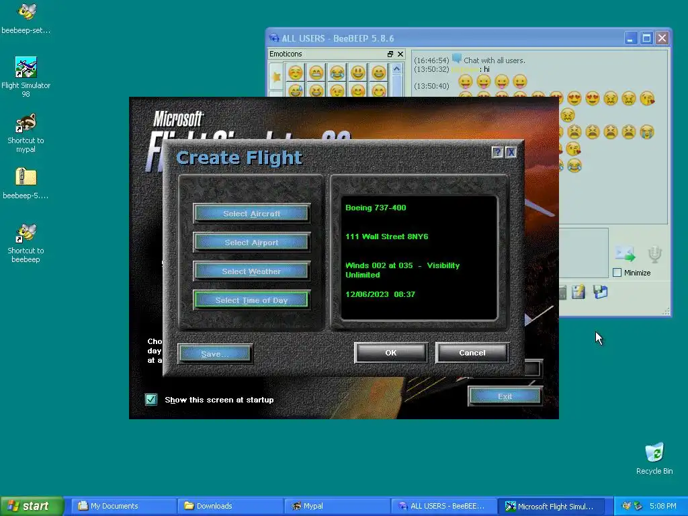This screenshot has height=516, width=688.
Task: Toggle Show this screen at startup checkbox
Action: pos(151,399)
